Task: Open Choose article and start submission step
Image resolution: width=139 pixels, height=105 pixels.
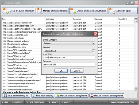Action: tap(88, 11)
